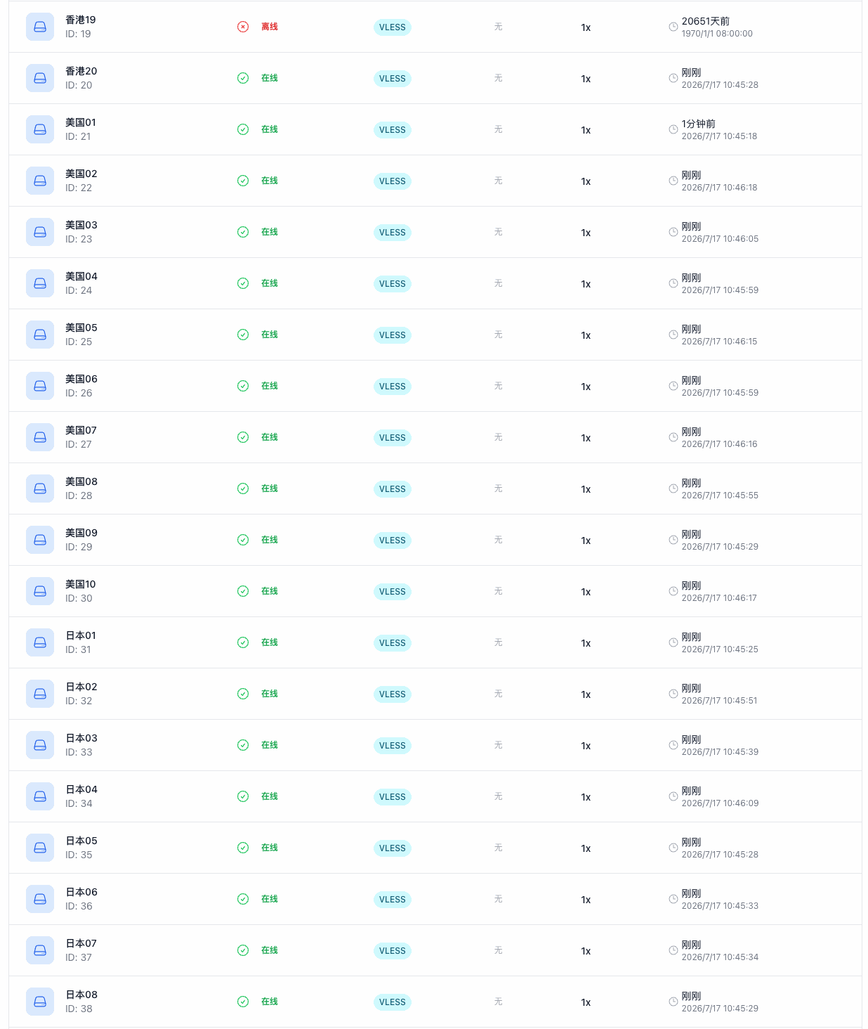This screenshot has width=868, height=1029.
Task: Click the timestamp 2026/7/17 10:46:09
Action: [x=720, y=803]
